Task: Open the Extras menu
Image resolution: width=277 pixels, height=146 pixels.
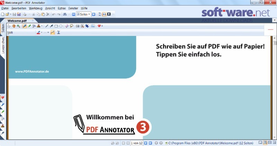Action: pyautogui.click(x=62, y=8)
